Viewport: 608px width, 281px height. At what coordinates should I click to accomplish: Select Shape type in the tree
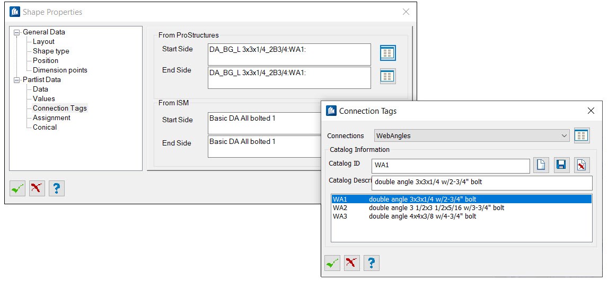51,51
